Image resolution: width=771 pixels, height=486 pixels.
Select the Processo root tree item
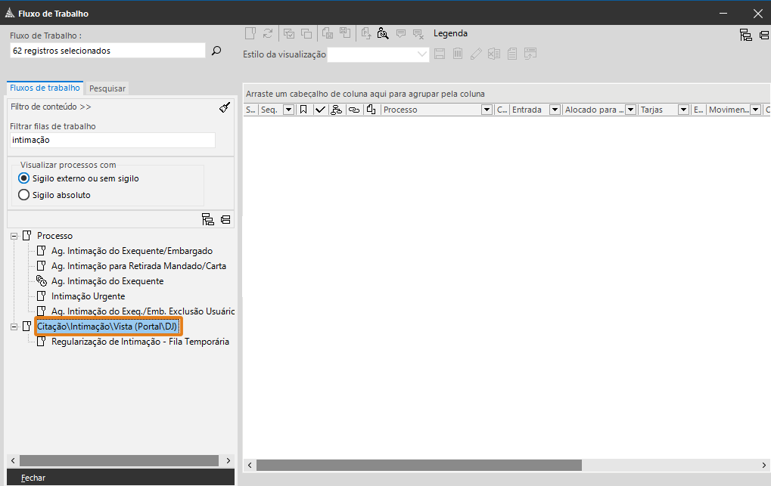[54, 236]
